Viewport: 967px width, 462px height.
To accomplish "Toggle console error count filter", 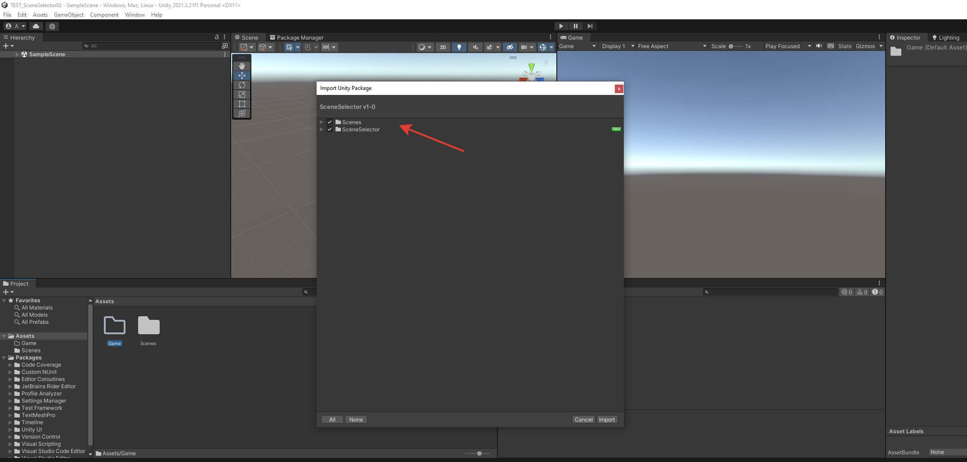I will pos(877,292).
